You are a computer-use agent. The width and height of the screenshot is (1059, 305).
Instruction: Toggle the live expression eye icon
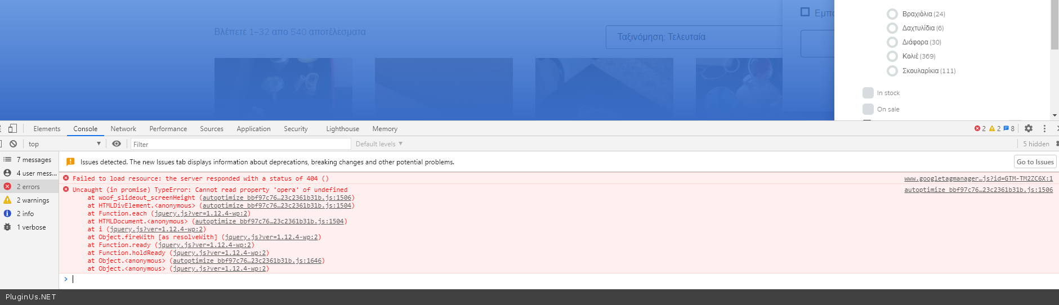pos(117,144)
